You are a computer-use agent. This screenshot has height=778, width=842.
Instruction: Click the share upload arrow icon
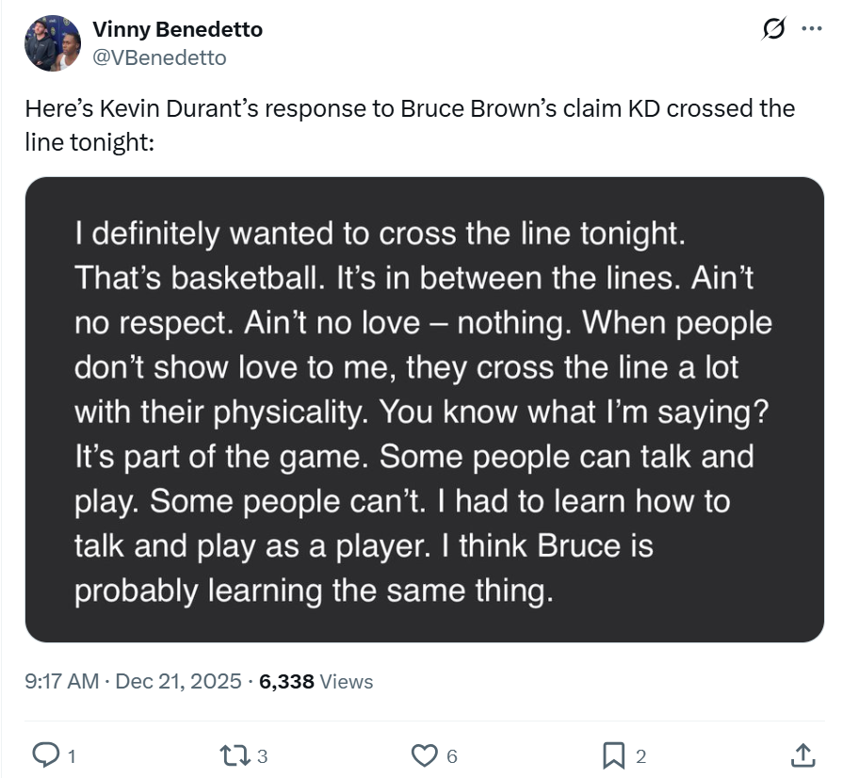[x=802, y=754]
